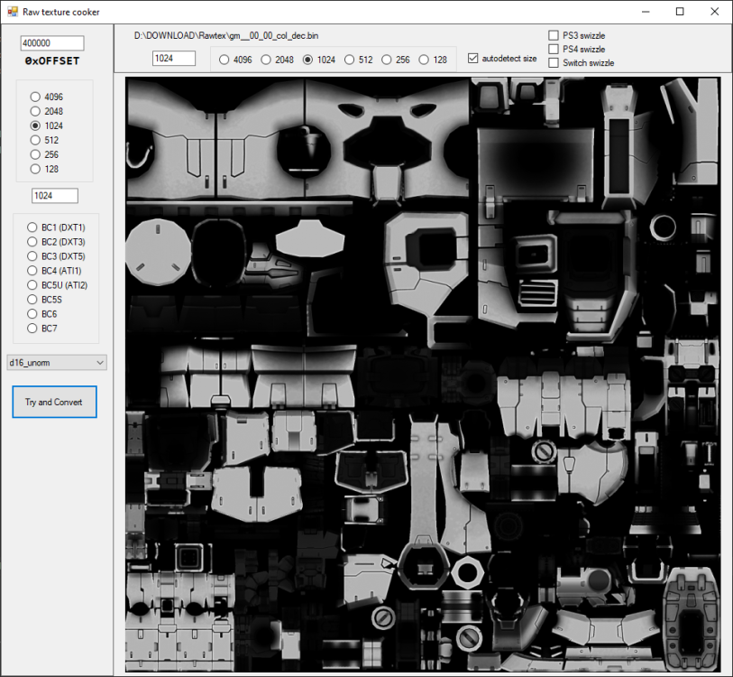Tick the Switch swizzle checkbox
The height and width of the screenshot is (677, 733).
[554, 62]
